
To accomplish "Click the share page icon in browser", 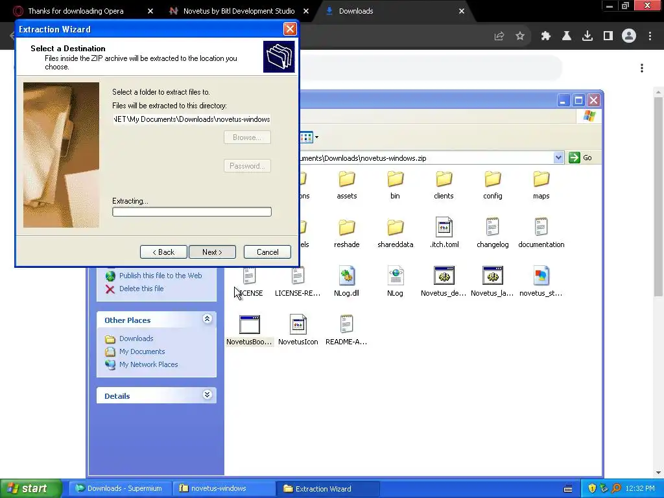I will click(x=499, y=36).
